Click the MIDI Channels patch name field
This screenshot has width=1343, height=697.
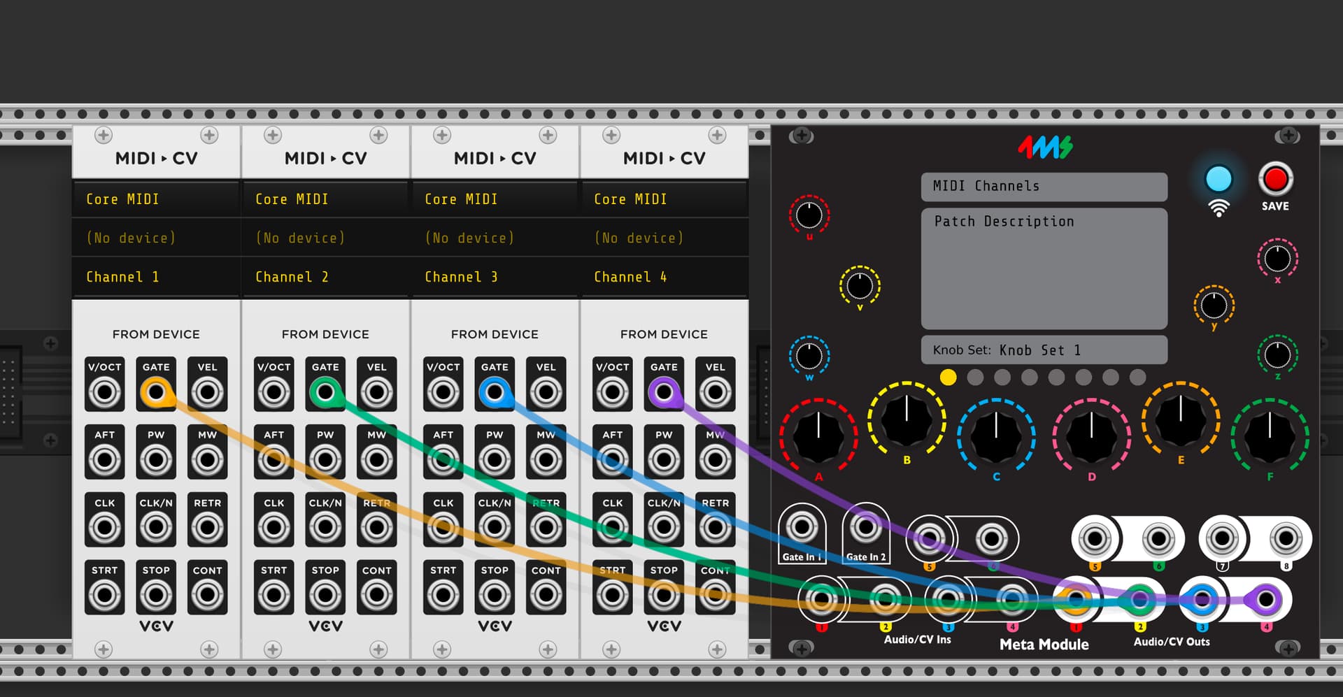point(1044,186)
